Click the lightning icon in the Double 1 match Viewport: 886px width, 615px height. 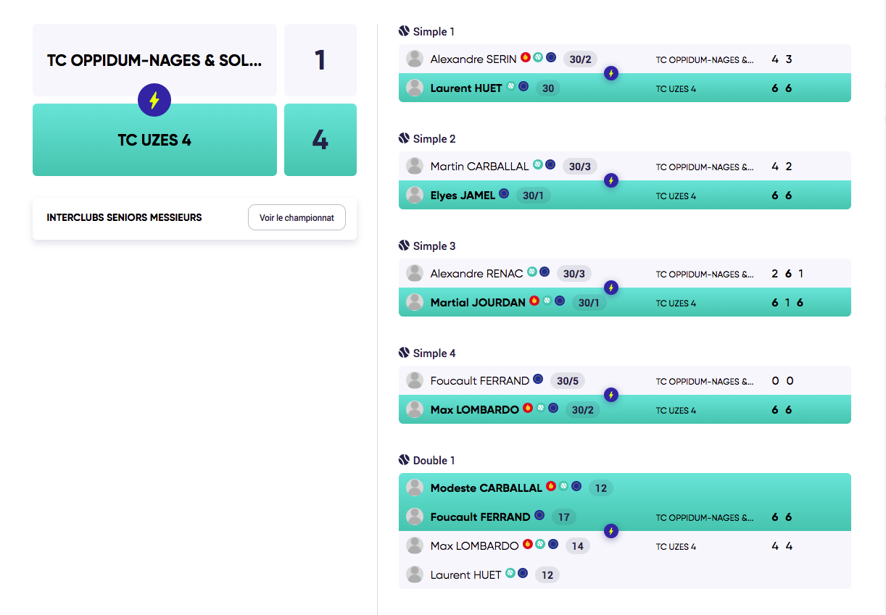click(611, 531)
